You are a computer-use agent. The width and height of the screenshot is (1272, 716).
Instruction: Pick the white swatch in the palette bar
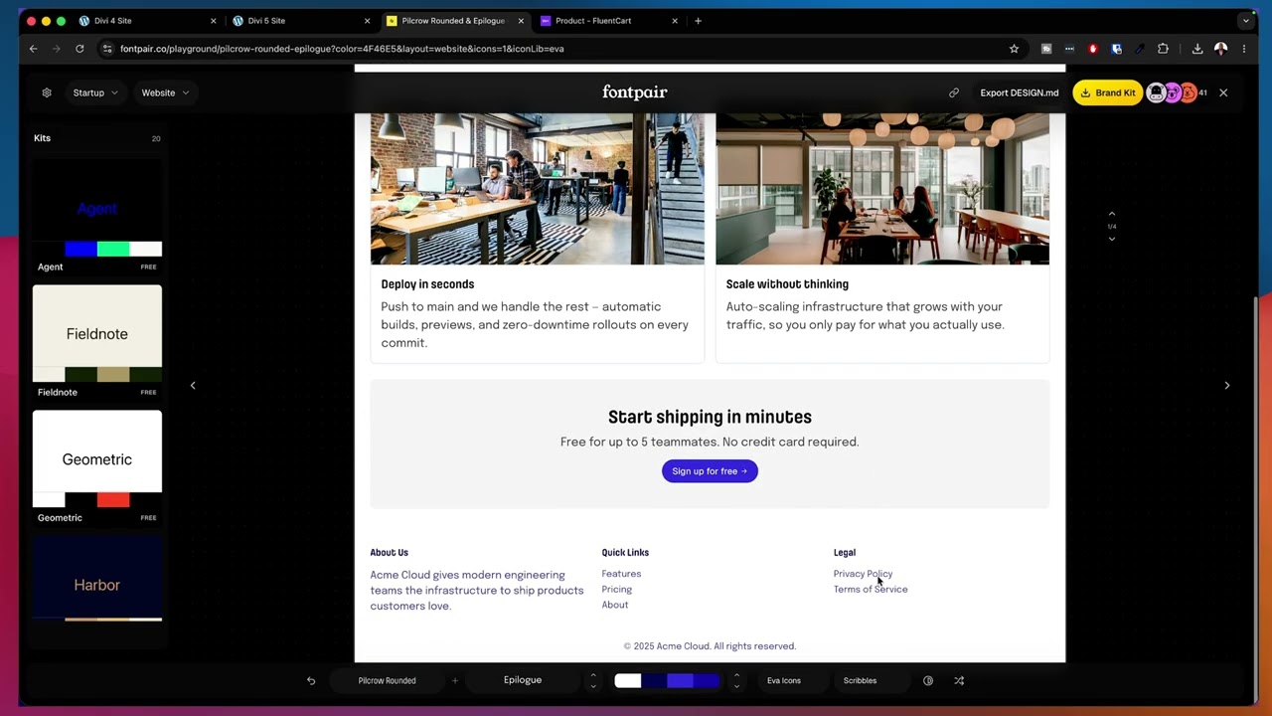(628, 681)
